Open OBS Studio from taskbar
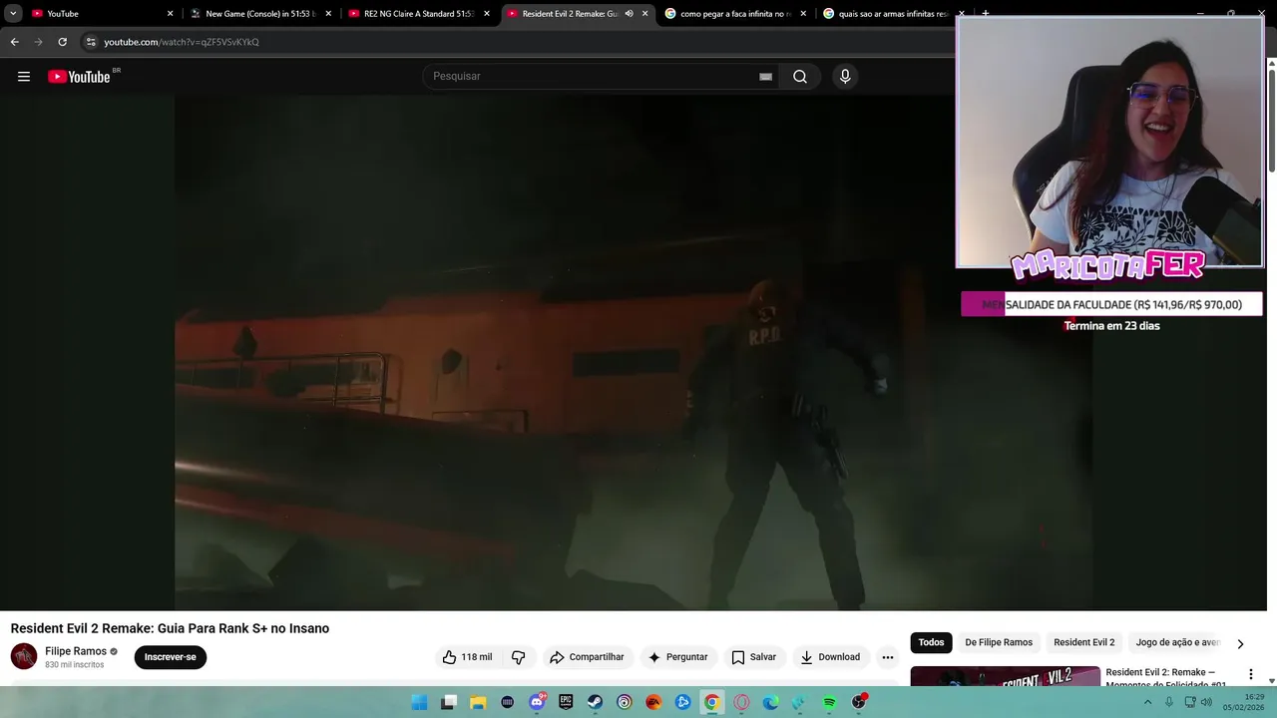Viewport: 1277px width, 718px height. (858, 702)
